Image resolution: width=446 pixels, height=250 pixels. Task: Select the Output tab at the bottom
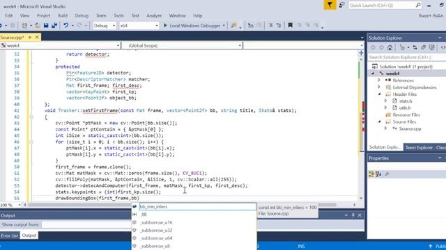(29, 235)
